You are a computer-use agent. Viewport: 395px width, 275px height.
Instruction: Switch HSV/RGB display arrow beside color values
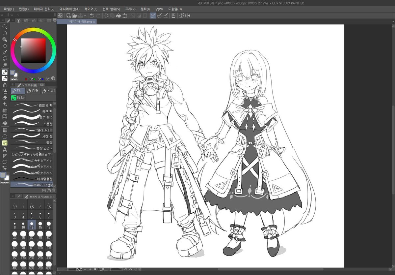53,79
